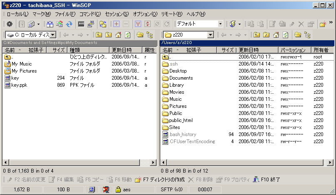Click the invert selection icon

tap(148, 24)
